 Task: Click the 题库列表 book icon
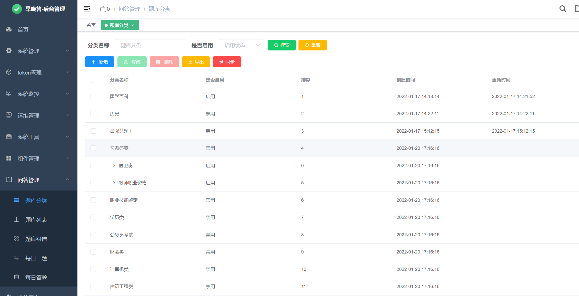17,219
